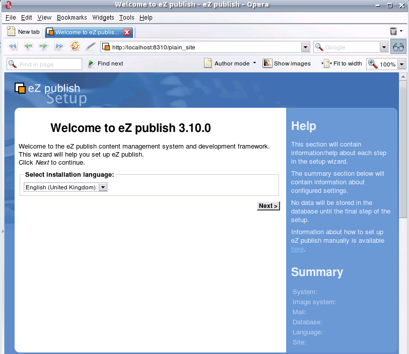
Task: Open the installation language dropdown
Action: pyautogui.click(x=103, y=187)
